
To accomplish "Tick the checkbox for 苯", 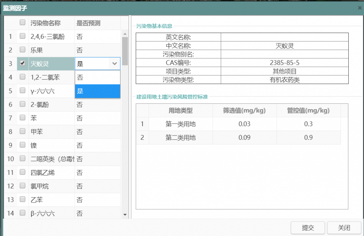I will [22, 118].
